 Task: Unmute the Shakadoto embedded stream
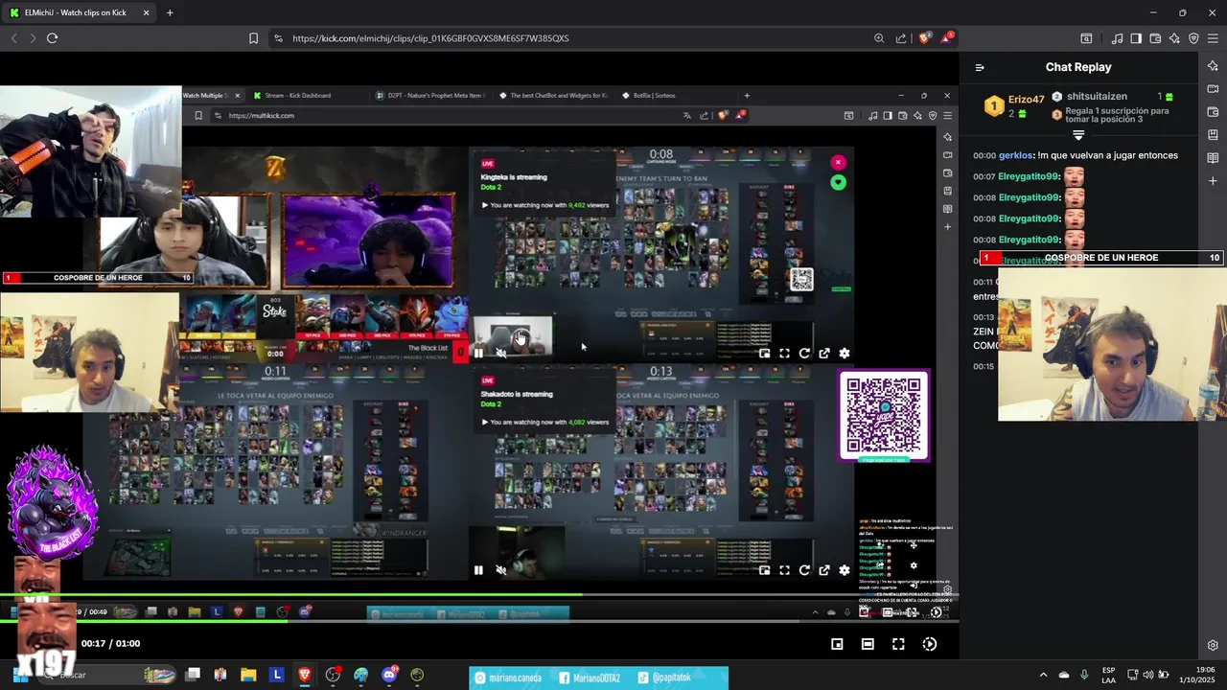(x=500, y=570)
